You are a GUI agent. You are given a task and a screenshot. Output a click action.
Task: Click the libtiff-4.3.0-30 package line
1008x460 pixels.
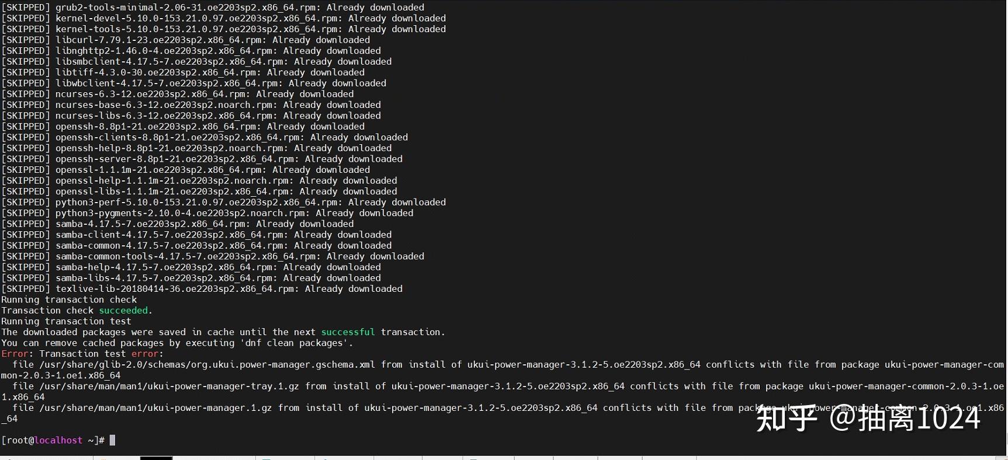tap(183, 73)
